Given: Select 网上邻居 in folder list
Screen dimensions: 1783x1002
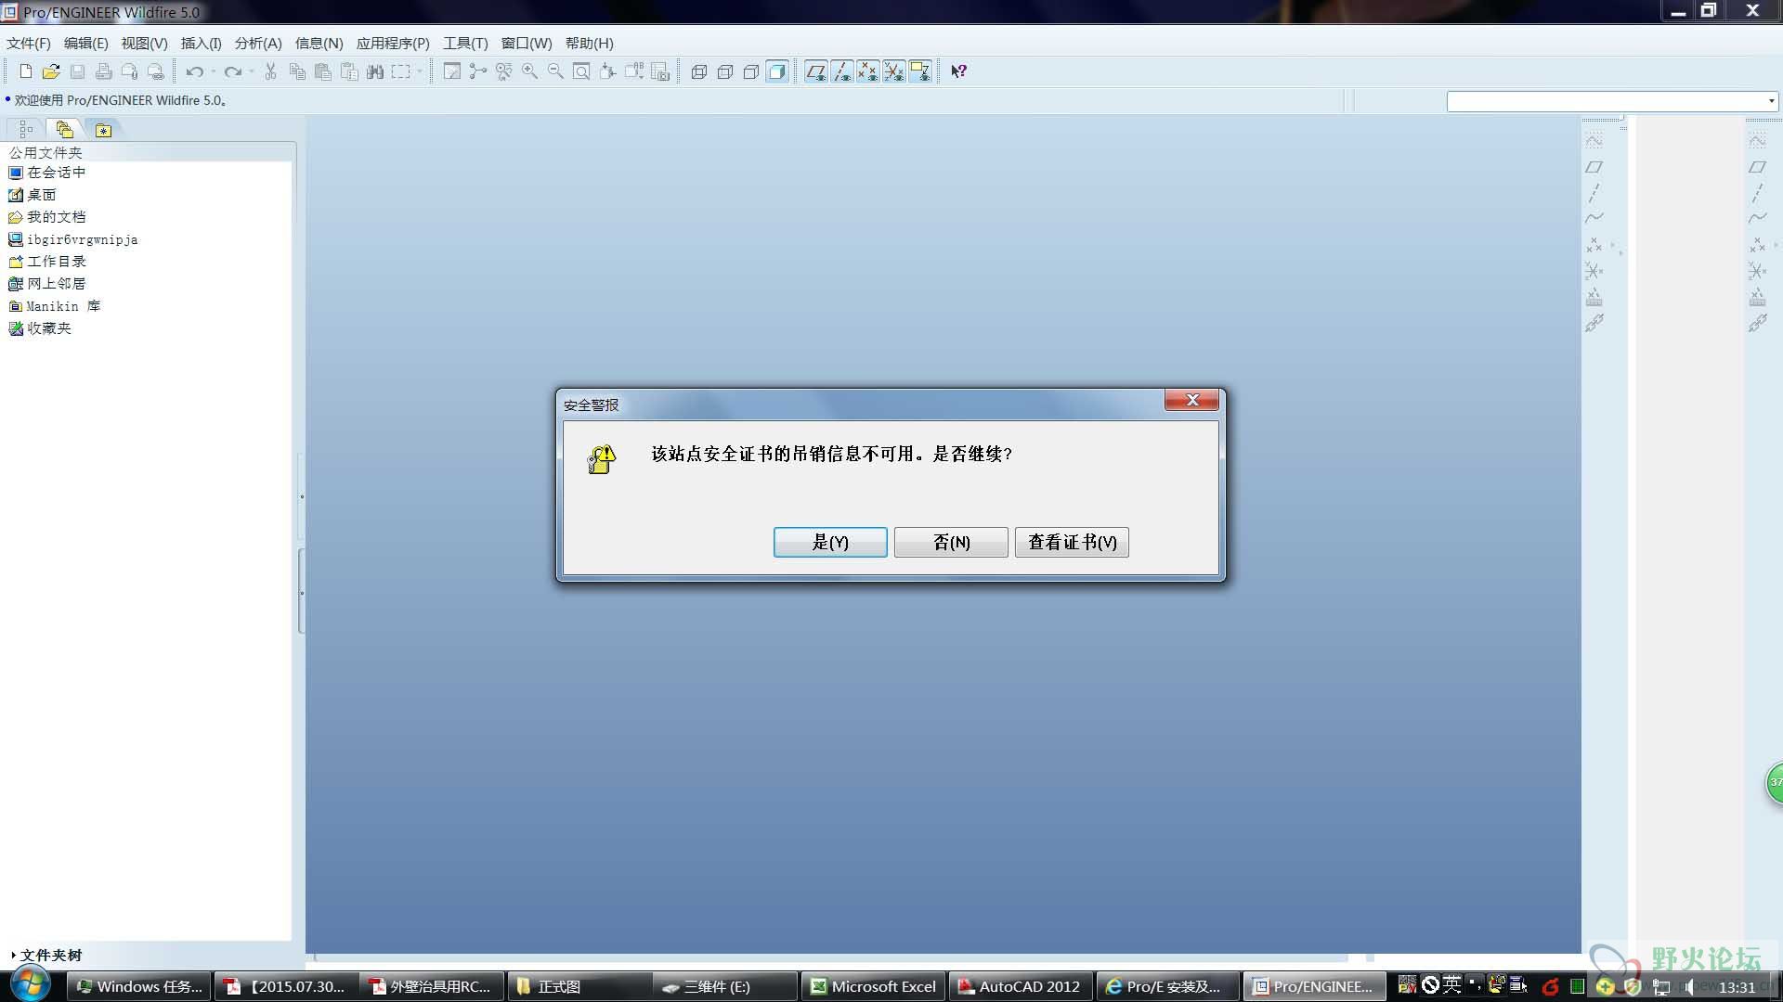Looking at the screenshot, I should coord(46,284).
